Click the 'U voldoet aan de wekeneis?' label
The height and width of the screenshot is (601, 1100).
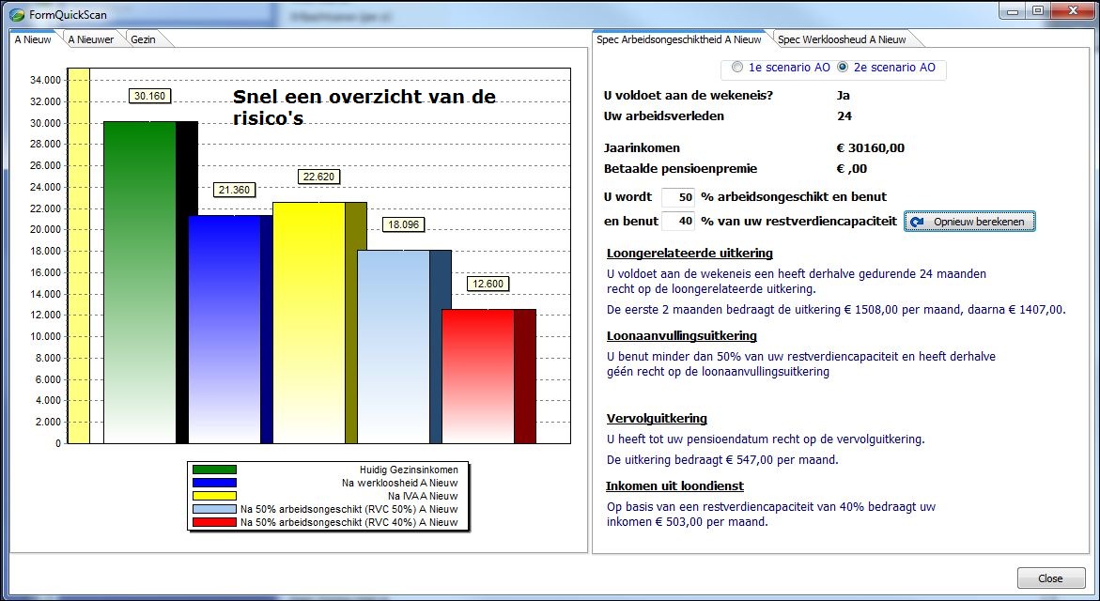click(689, 96)
